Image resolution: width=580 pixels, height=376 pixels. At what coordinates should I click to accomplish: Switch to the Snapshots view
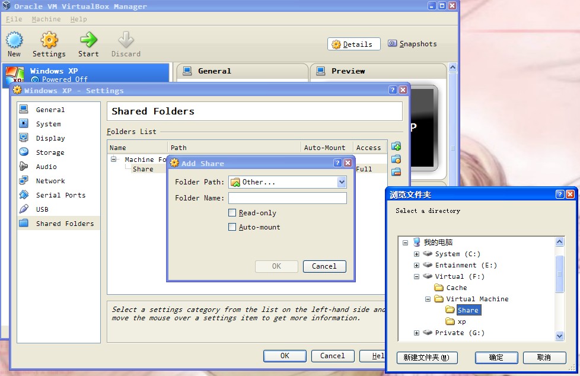(412, 44)
